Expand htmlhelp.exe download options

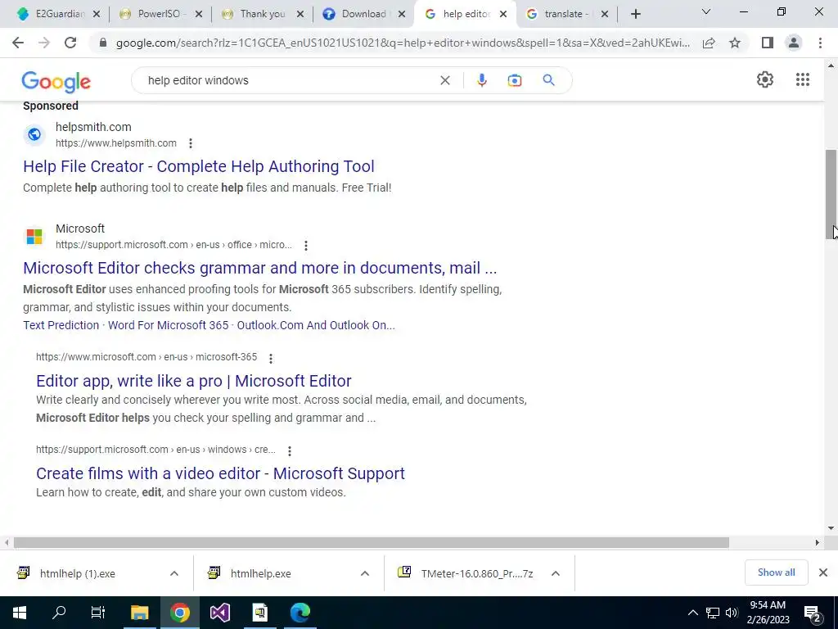[365, 573]
